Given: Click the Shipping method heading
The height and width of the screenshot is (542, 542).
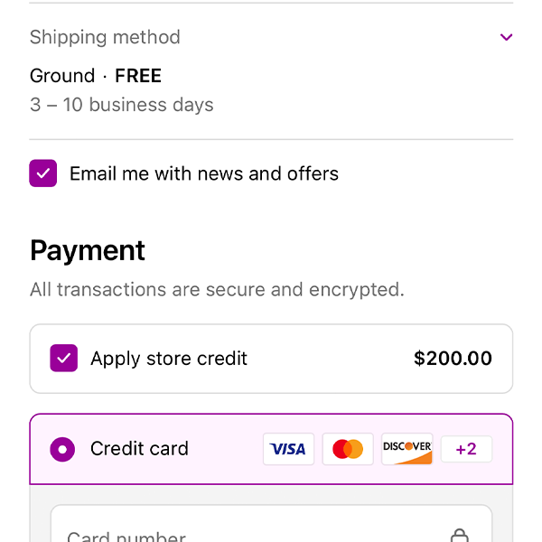Looking at the screenshot, I should point(105,37).
